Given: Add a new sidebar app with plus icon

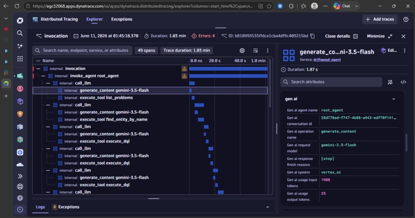Looking at the screenshot, I should [6, 96].
